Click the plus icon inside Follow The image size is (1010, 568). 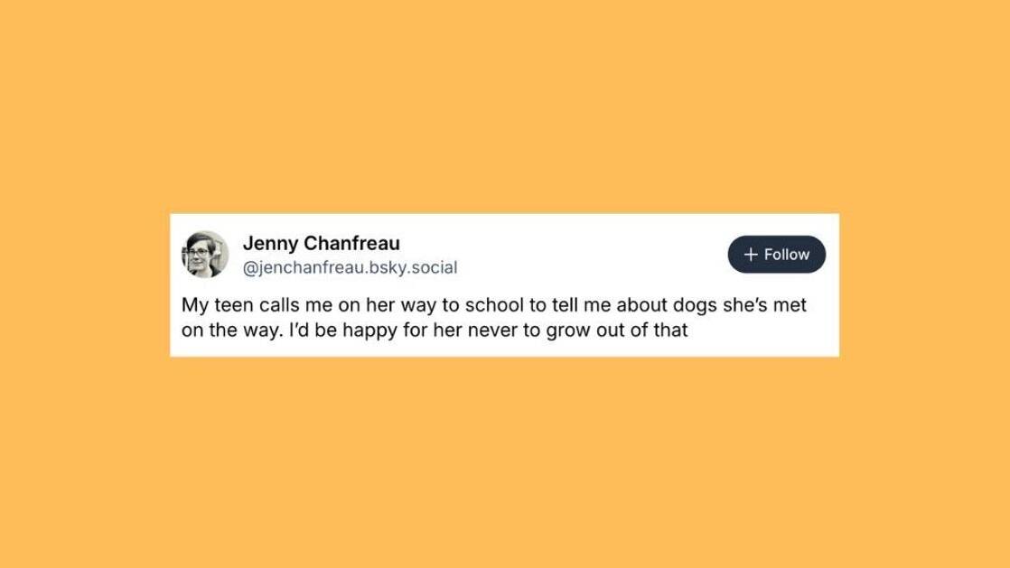tap(750, 255)
